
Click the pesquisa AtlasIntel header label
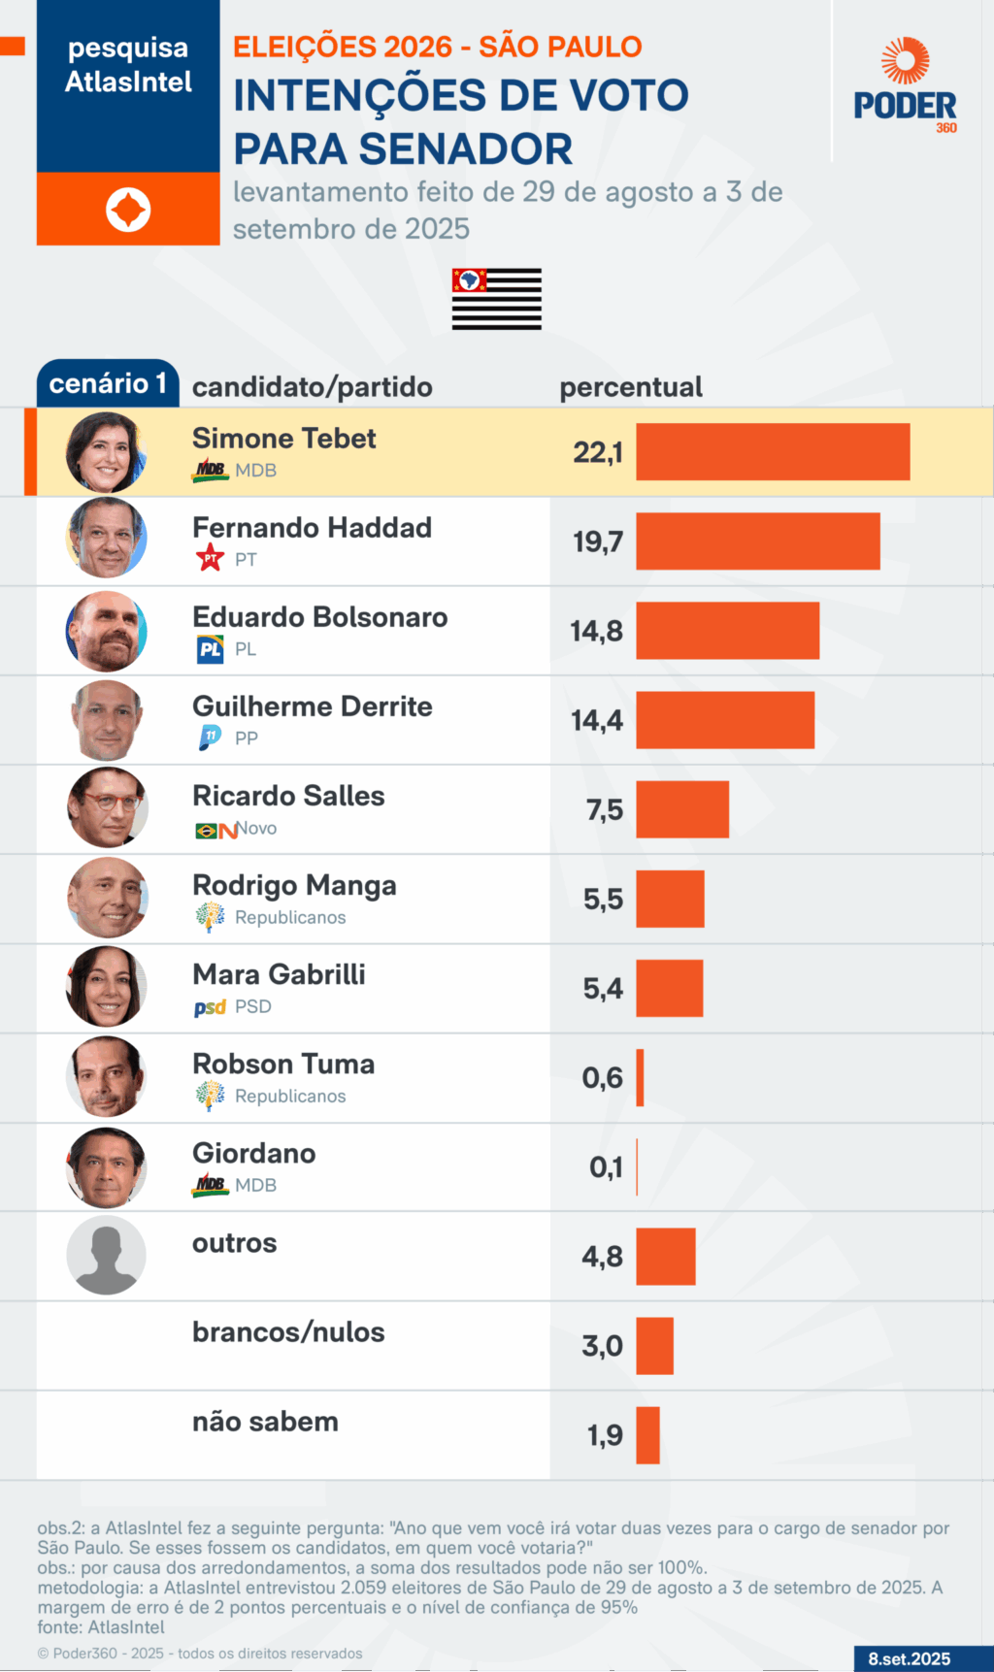click(x=128, y=65)
